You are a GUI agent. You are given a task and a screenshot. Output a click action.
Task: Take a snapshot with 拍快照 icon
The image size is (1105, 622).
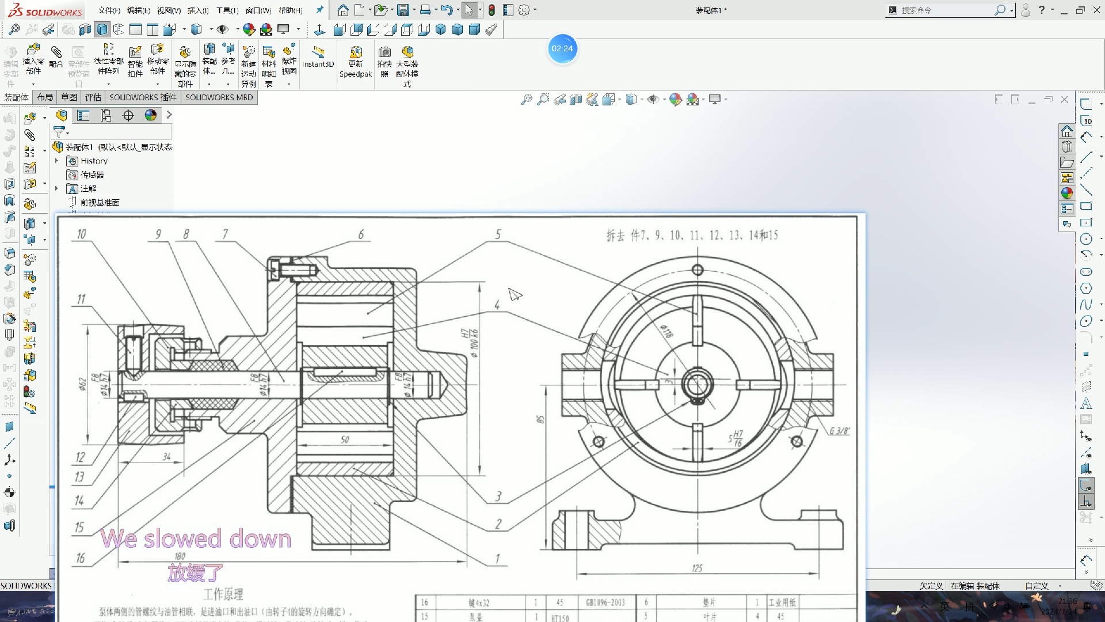coord(384,61)
